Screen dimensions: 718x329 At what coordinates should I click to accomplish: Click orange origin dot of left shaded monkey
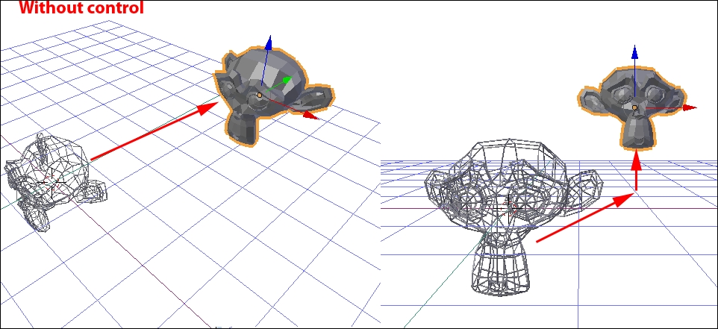[260, 95]
